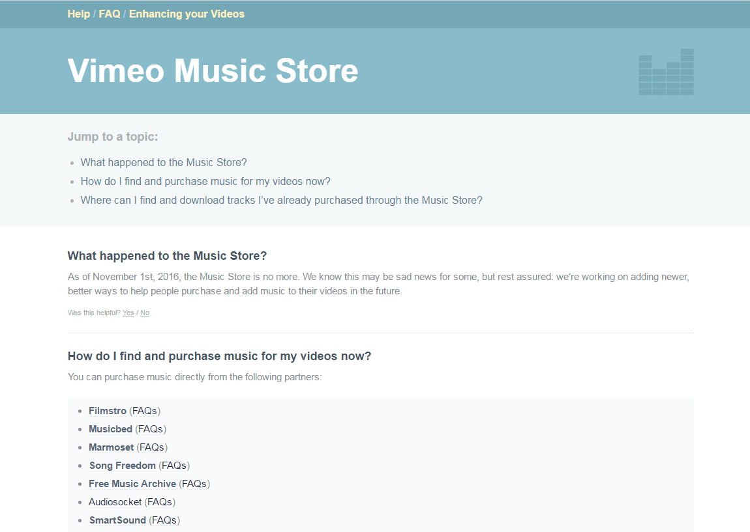Open the Marmoset partner link

coord(111,447)
